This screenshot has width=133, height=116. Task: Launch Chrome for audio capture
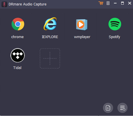click(18, 24)
